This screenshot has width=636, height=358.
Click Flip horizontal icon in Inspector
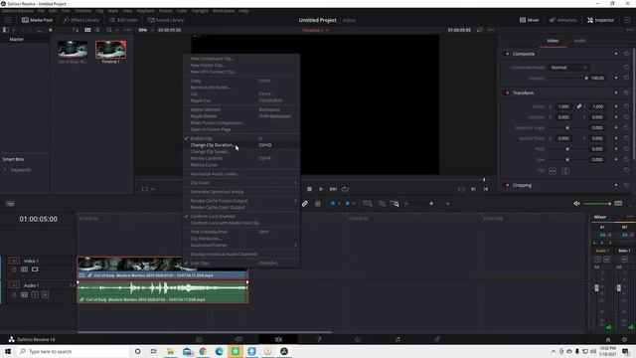553,171
